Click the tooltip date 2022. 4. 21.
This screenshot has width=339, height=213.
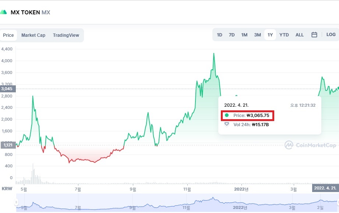pos(236,105)
